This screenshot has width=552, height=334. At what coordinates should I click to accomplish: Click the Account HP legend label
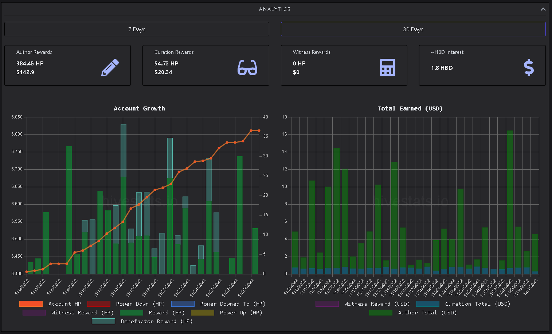[x=64, y=304]
